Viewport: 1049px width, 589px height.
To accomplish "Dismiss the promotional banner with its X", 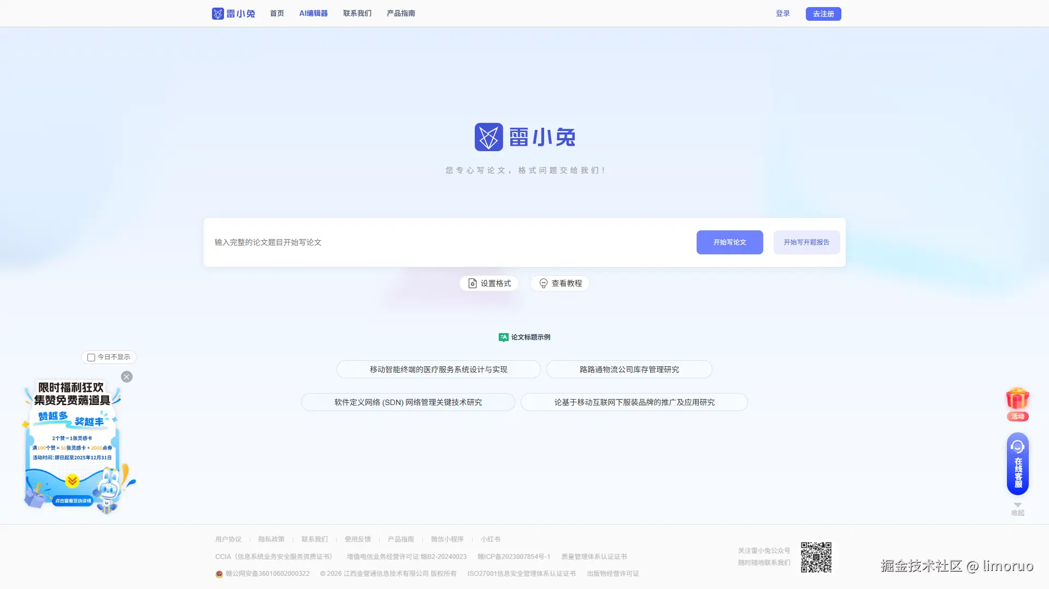I will 126,377.
